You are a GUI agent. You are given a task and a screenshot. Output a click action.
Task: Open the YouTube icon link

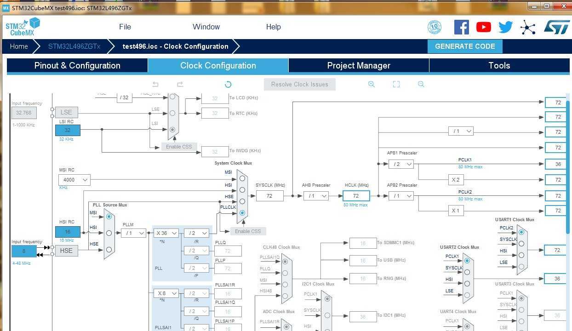[483, 27]
